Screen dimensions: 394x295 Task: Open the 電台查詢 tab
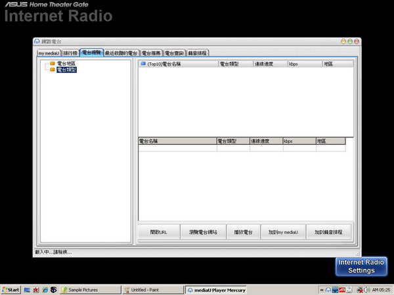(x=175, y=53)
